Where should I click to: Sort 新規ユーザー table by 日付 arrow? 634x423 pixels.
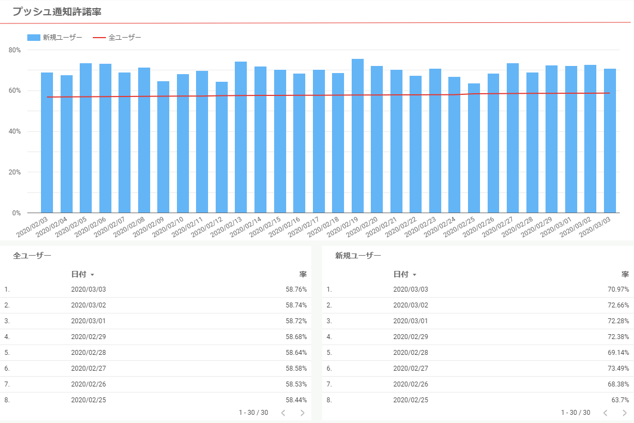tap(414, 275)
